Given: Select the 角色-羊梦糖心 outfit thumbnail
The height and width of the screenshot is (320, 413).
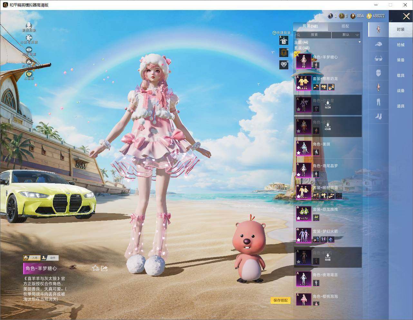Looking at the screenshot, I should pyautogui.click(x=303, y=61).
